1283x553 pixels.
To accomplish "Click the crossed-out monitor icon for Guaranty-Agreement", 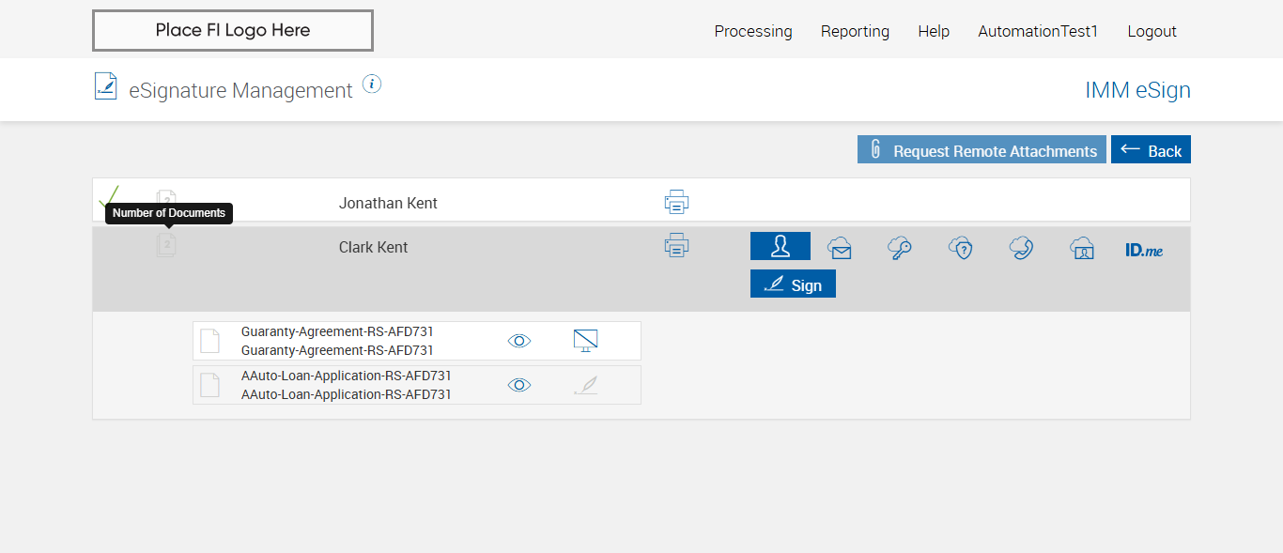I will tap(586, 341).
